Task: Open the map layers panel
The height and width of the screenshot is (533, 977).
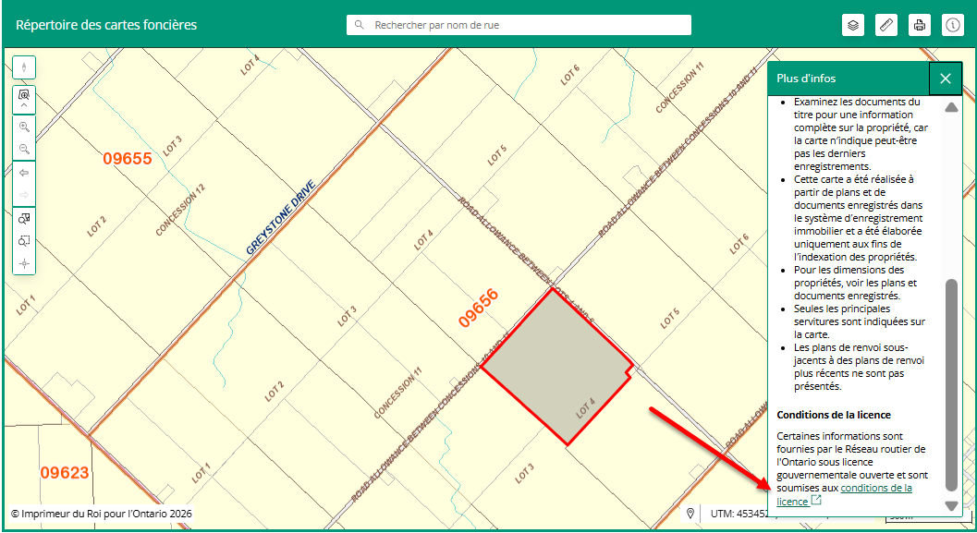Action: coord(853,25)
